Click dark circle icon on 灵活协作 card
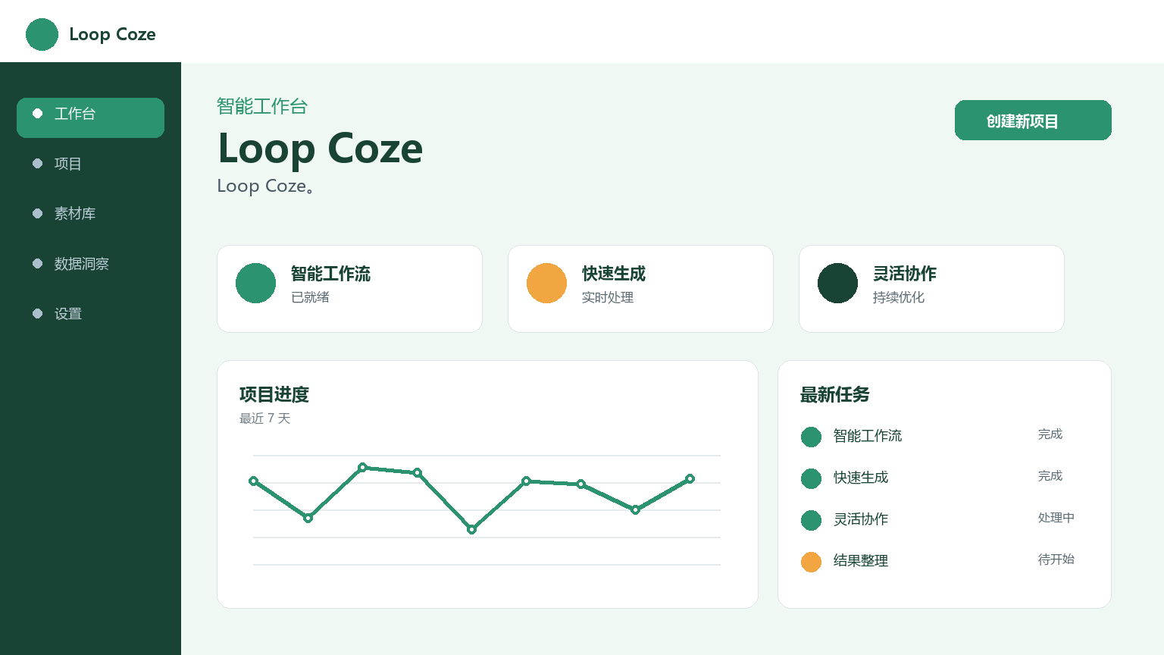1164x655 pixels. click(837, 283)
